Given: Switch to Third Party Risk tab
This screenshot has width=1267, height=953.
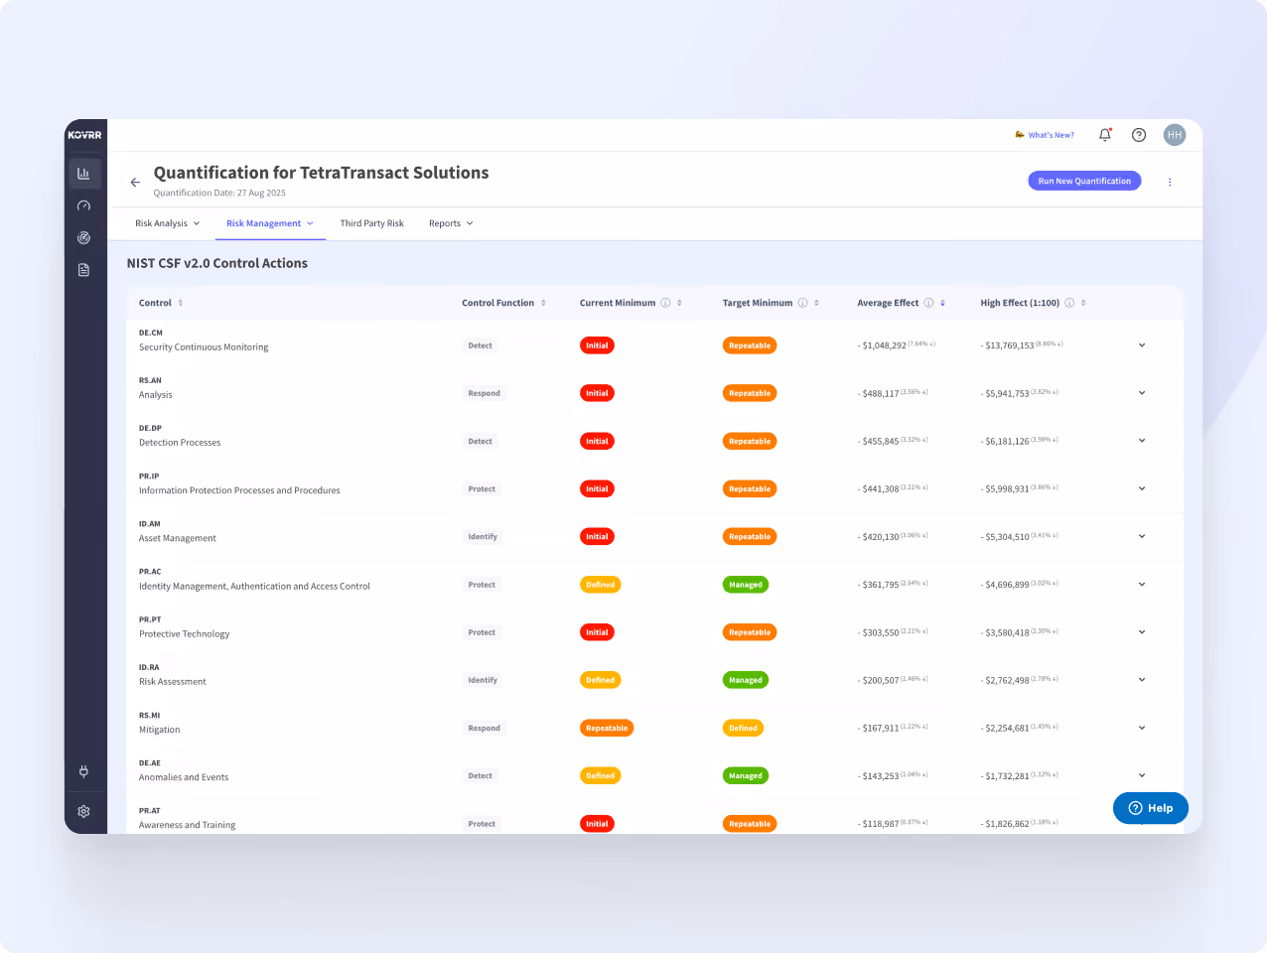Looking at the screenshot, I should click(372, 223).
